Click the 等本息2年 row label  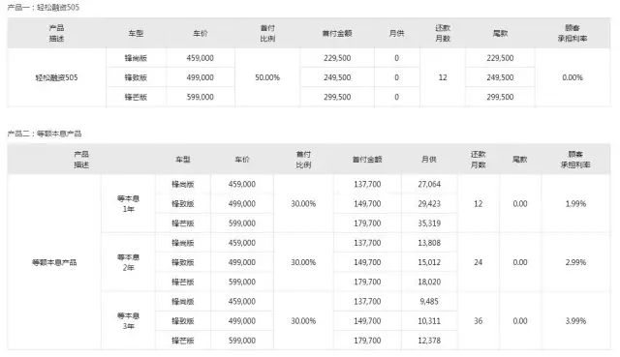[128, 262]
